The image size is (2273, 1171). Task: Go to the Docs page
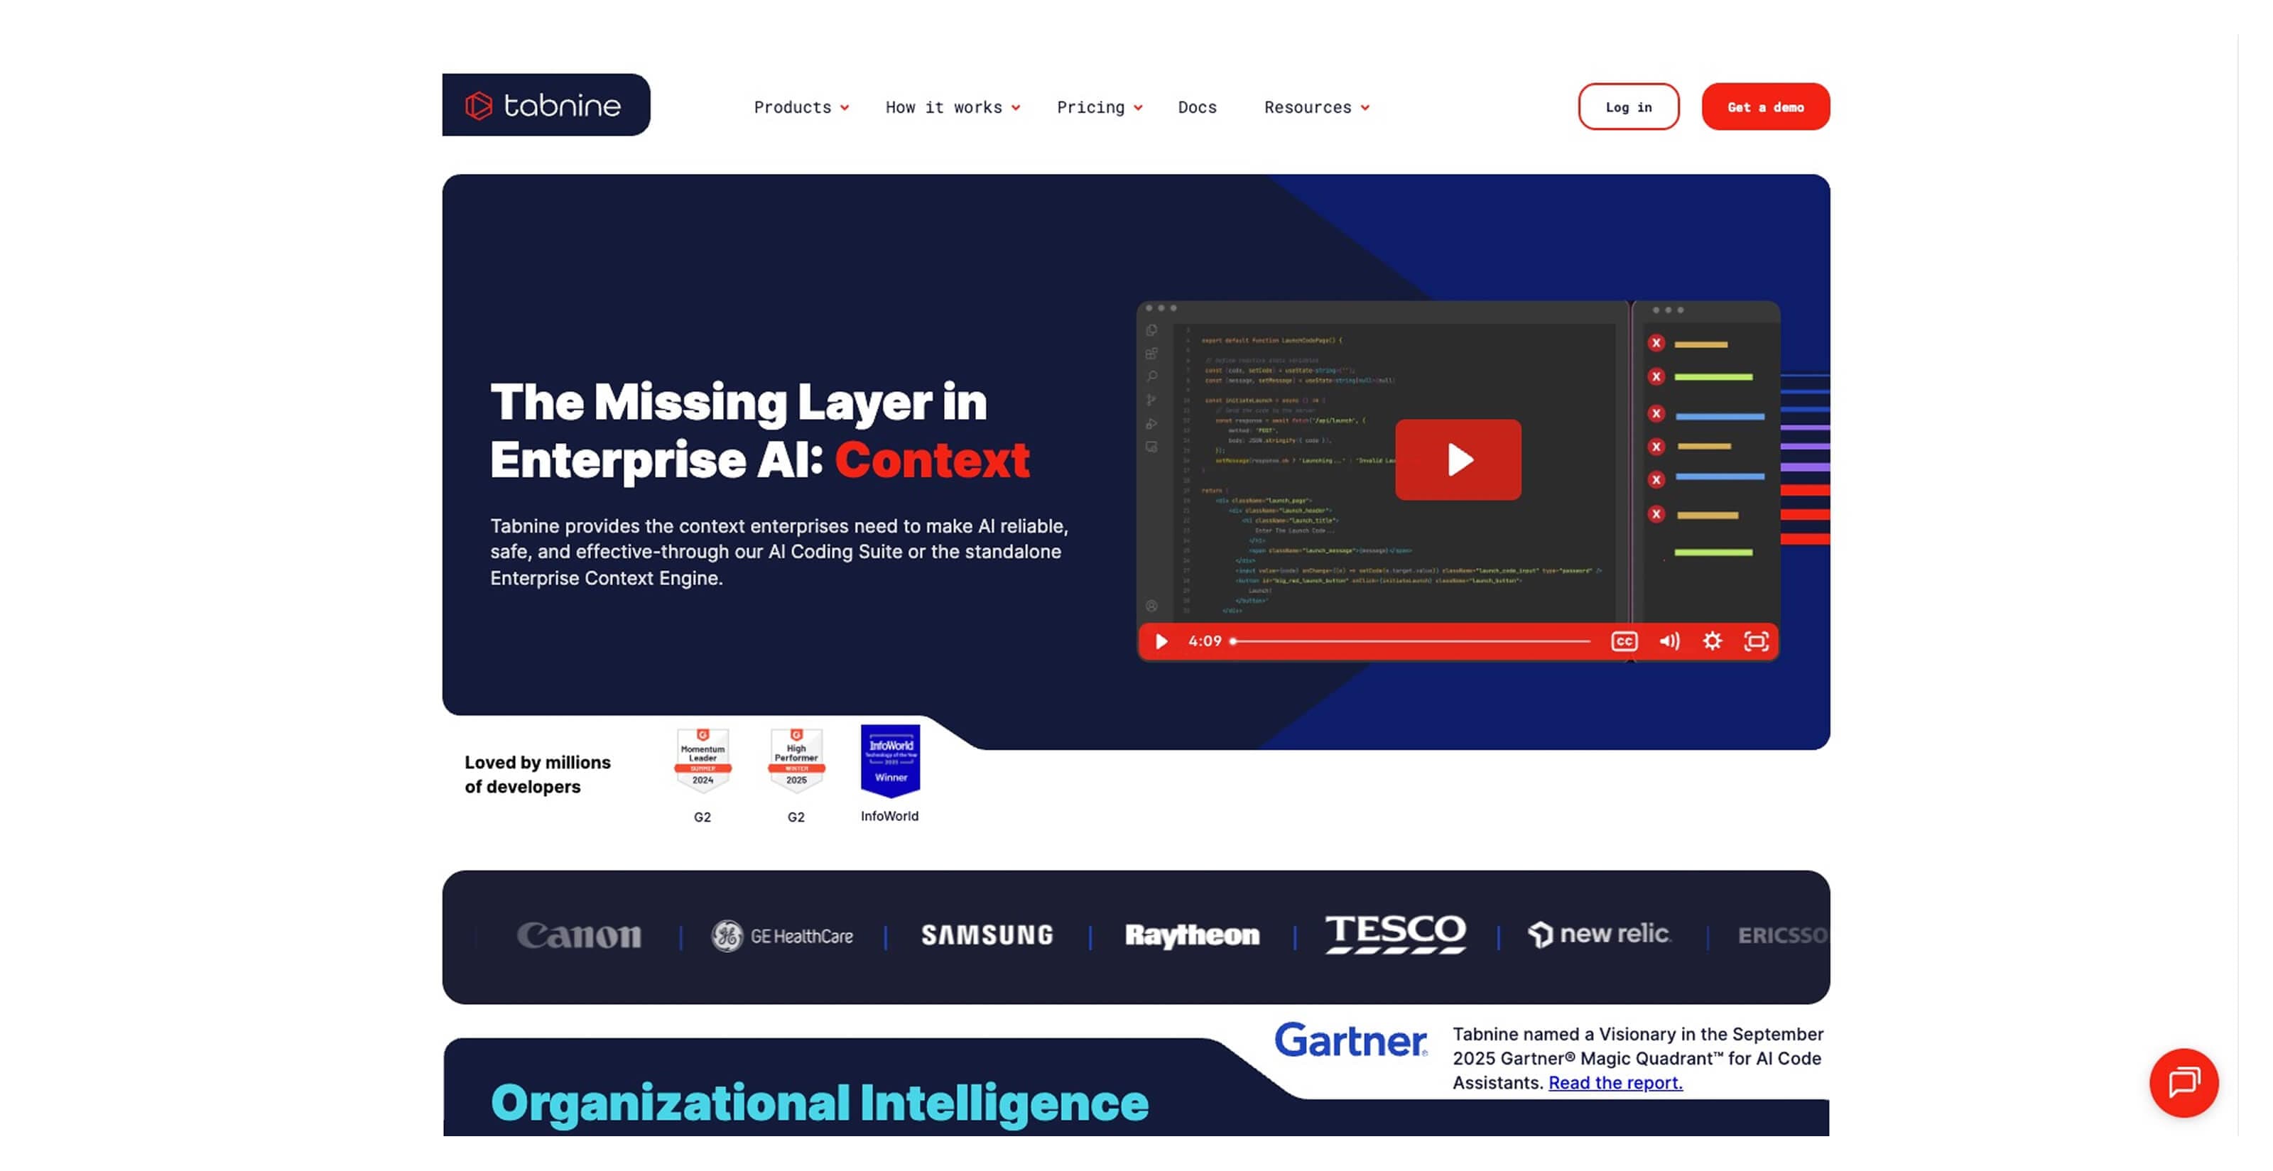click(x=1196, y=107)
